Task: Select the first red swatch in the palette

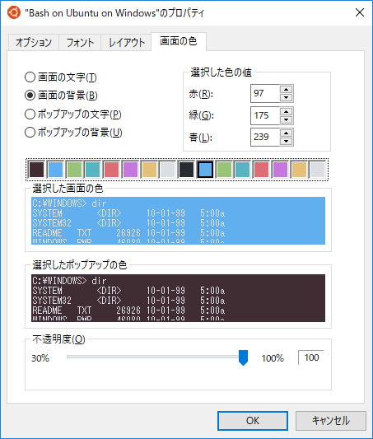Action: click(x=111, y=170)
